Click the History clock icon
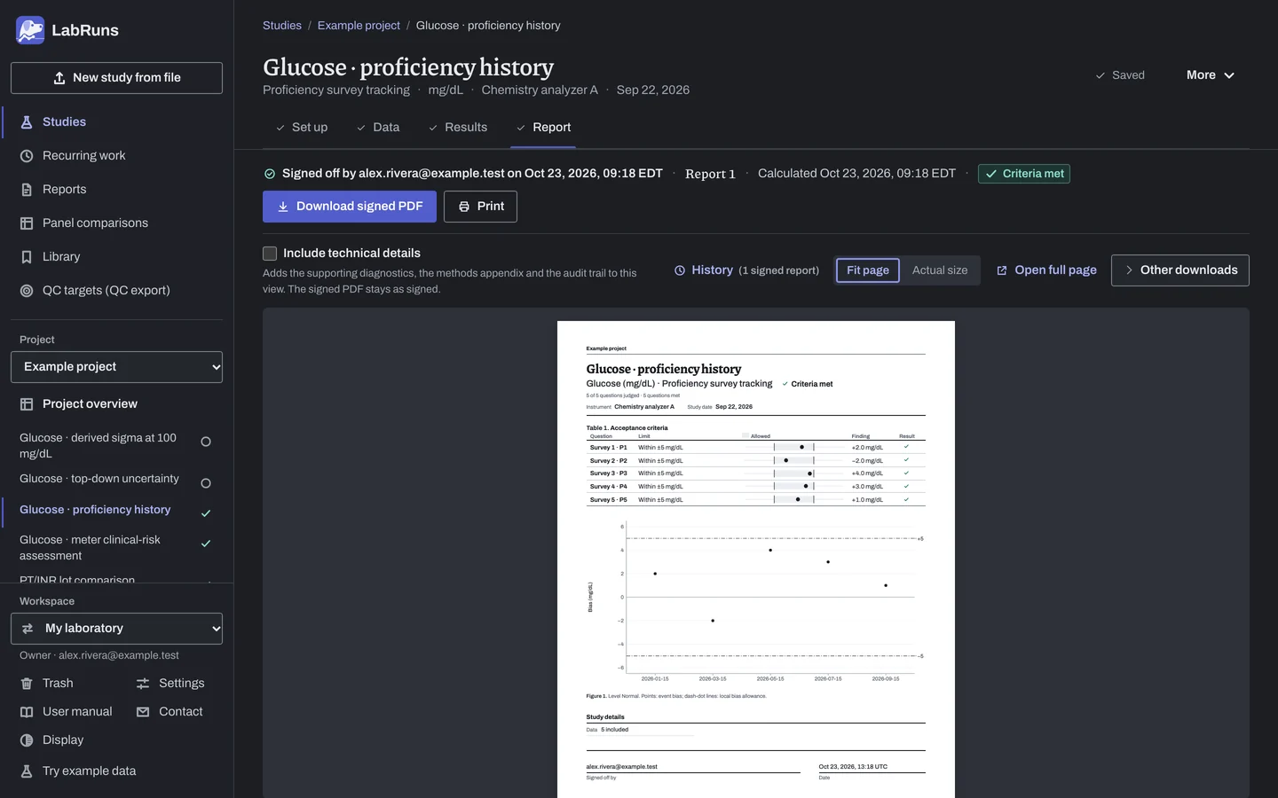 tap(680, 270)
